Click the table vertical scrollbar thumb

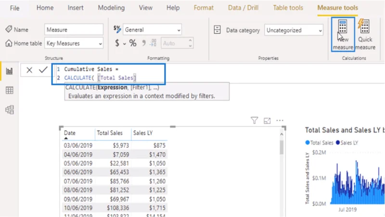click(282, 147)
